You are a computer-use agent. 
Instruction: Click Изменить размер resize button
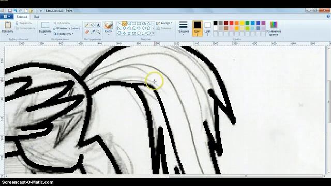pos(67,28)
